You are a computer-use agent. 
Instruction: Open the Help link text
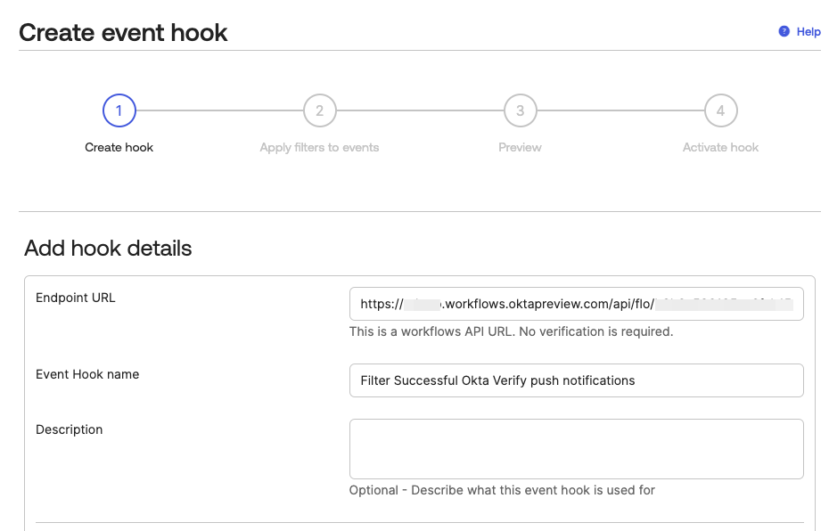pos(808,32)
